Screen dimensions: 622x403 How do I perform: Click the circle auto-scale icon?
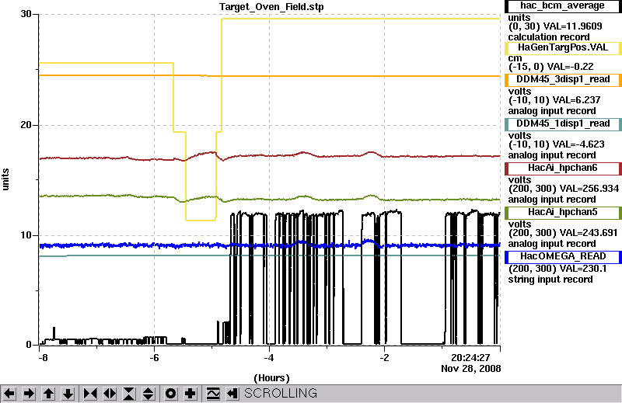click(x=170, y=394)
